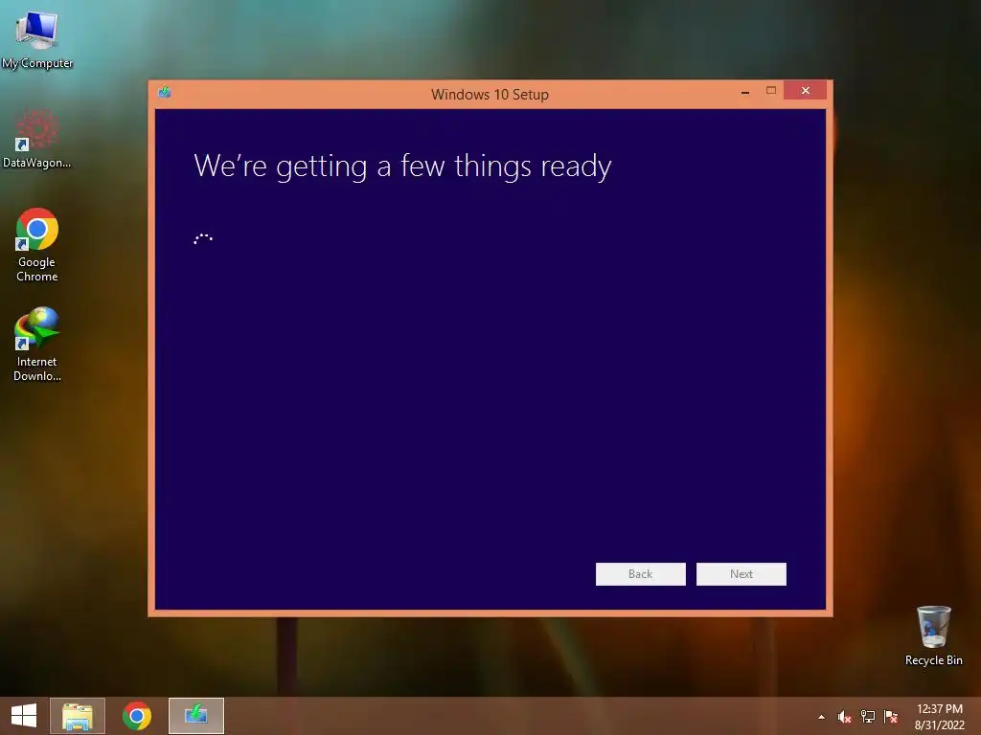
Task: Open the network status tray icon
Action: [868, 717]
